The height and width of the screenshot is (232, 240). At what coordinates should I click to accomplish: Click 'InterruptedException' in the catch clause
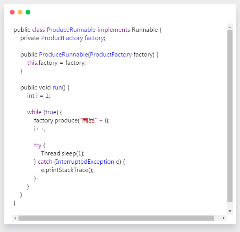point(85,162)
